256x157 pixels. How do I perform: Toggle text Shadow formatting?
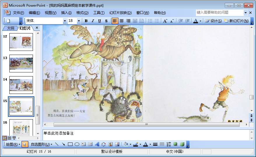tap(106, 21)
